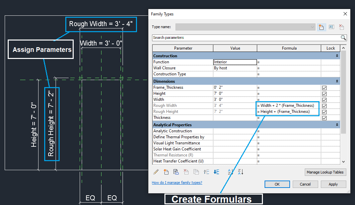Click the duplicate parameter icon
Screen dimensions: 355x205
click(196, 172)
